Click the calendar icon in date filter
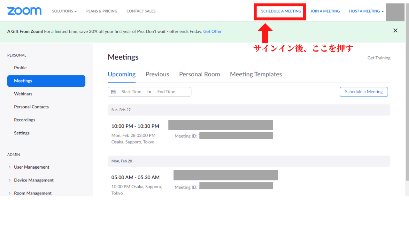 (113, 92)
